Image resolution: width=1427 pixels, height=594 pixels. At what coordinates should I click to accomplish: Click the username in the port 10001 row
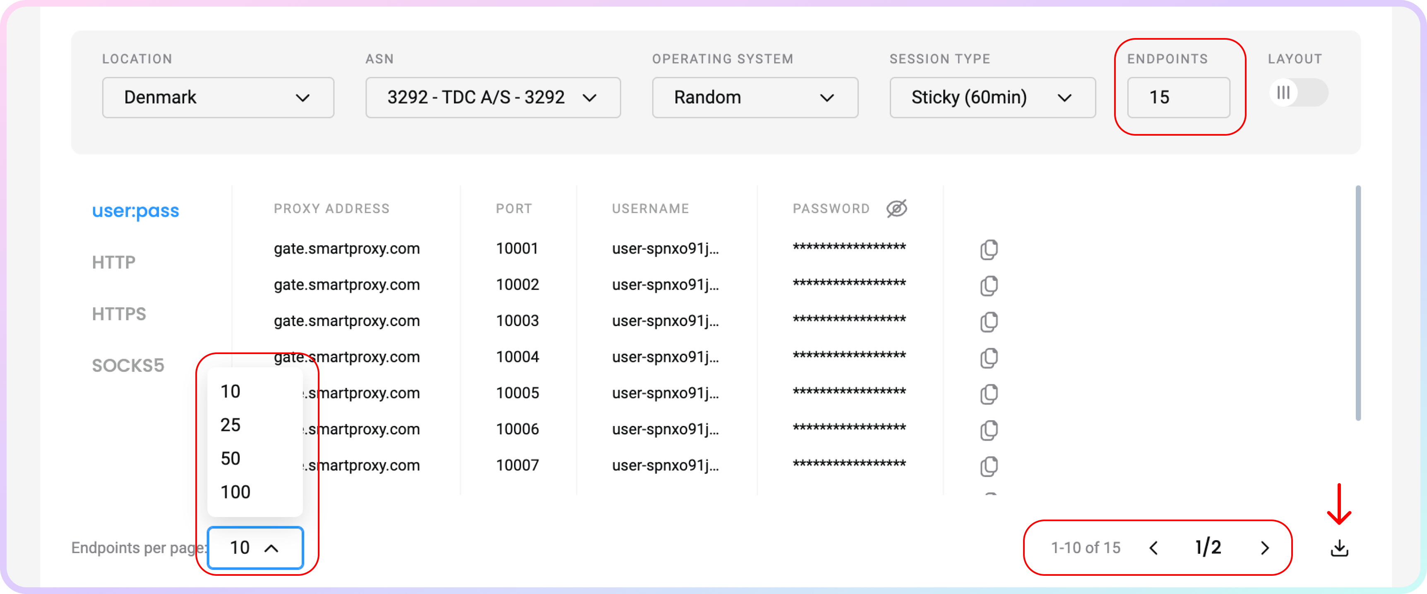tap(665, 249)
